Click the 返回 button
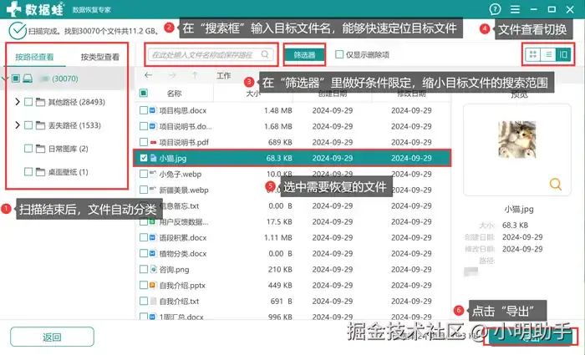This screenshot has height=355, width=585. pyautogui.click(x=52, y=337)
